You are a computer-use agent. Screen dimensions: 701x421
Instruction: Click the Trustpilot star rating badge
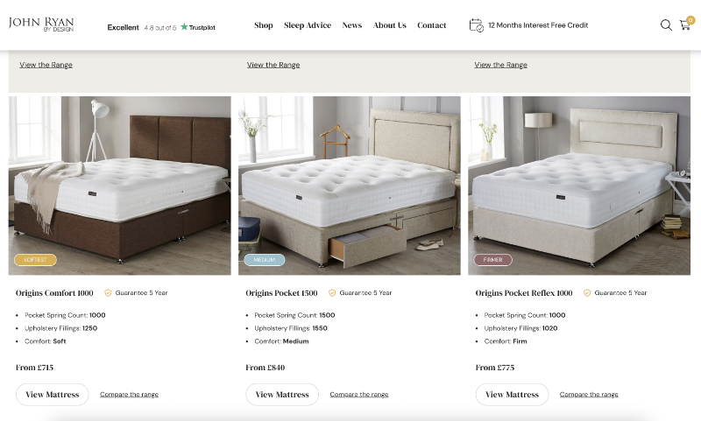[x=161, y=27]
